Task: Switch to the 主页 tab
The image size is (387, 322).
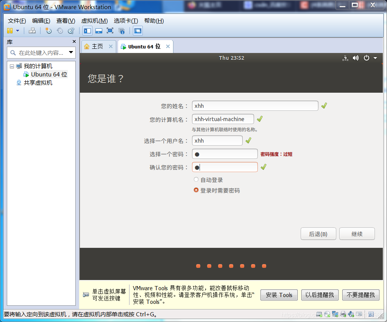Action: (97, 47)
